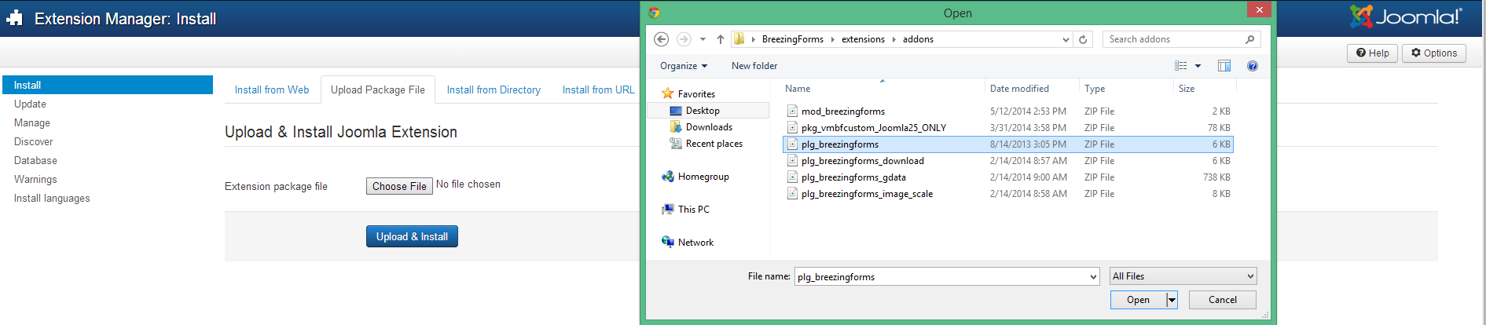Click the Joomla! logo
The width and height of the screenshot is (1486, 325).
tap(1407, 16)
